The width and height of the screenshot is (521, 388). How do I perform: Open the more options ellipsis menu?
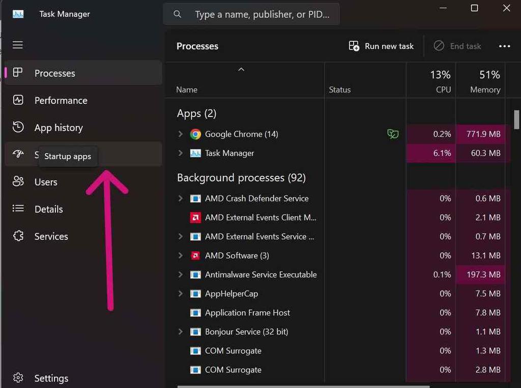(x=504, y=46)
